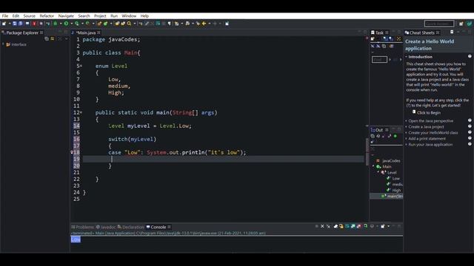
Task: Open the Java perspective cheat sheet step
Action: click(431, 120)
